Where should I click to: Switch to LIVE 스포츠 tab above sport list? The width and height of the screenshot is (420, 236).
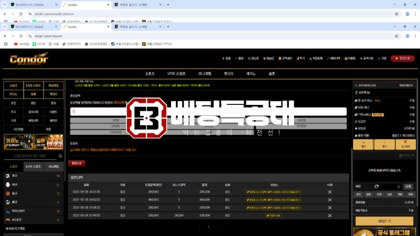point(33,166)
